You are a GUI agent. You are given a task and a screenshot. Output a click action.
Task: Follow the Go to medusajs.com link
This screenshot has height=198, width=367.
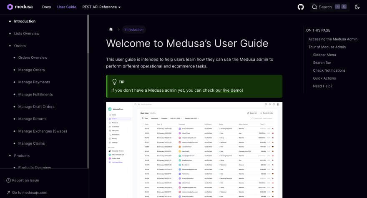[x=30, y=193]
